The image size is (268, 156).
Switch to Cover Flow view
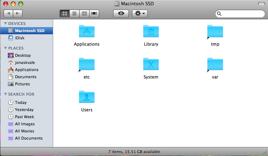(x=94, y=14)
